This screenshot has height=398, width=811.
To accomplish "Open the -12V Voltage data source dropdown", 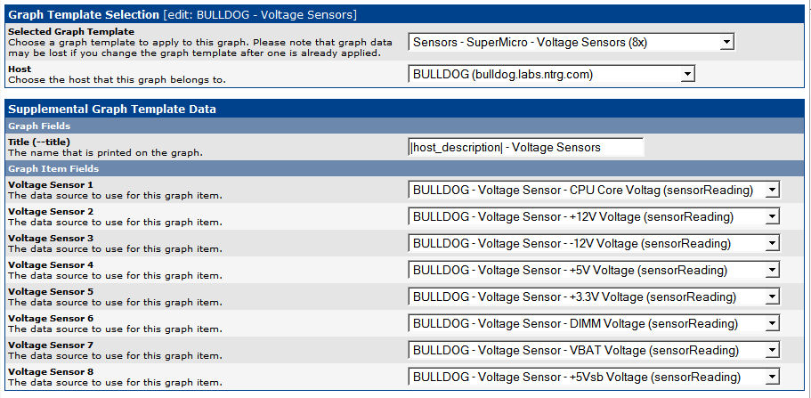I will (593, 243).
